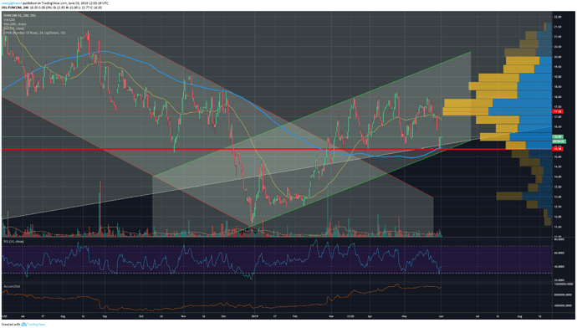
Task: Click the red 17.28 price label
Action: 558,111
